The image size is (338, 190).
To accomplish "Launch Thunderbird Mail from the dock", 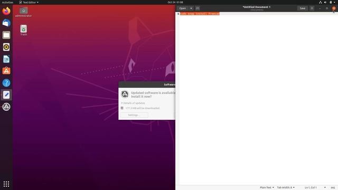I will pyautogui.click(x=6, y=23).
